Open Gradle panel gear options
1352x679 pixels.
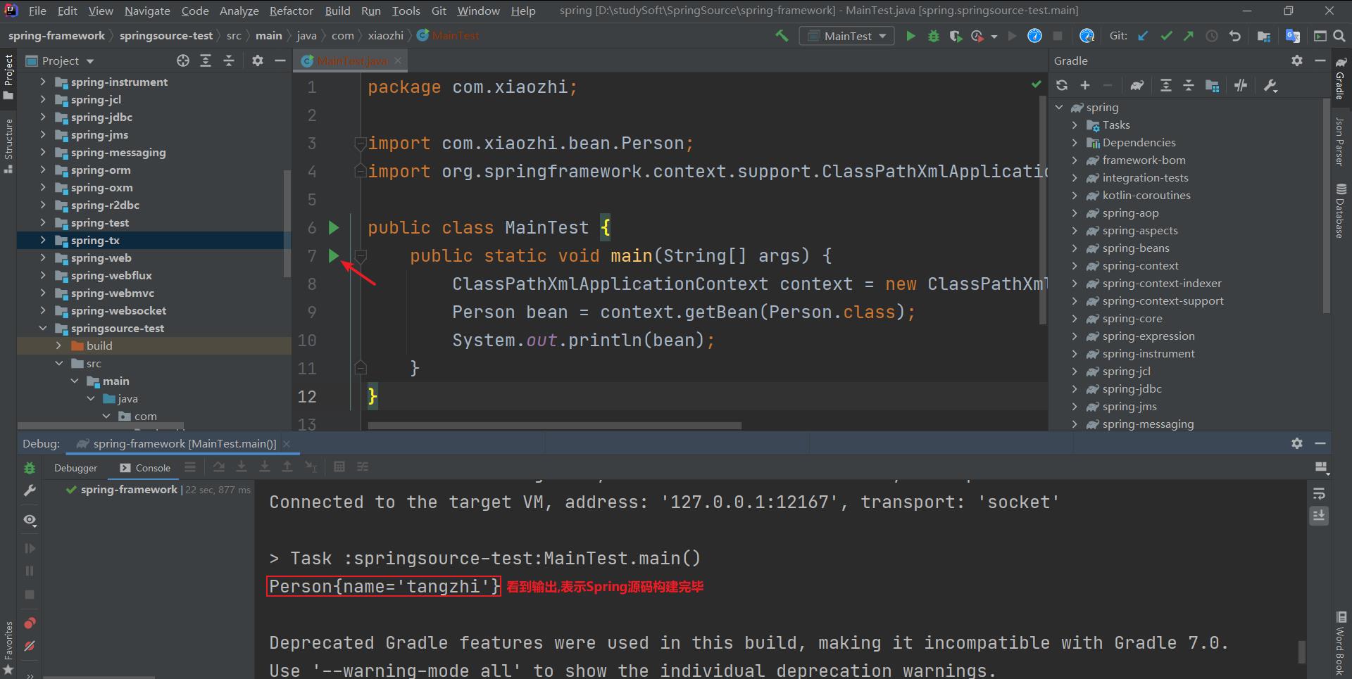coord(1297,61)
